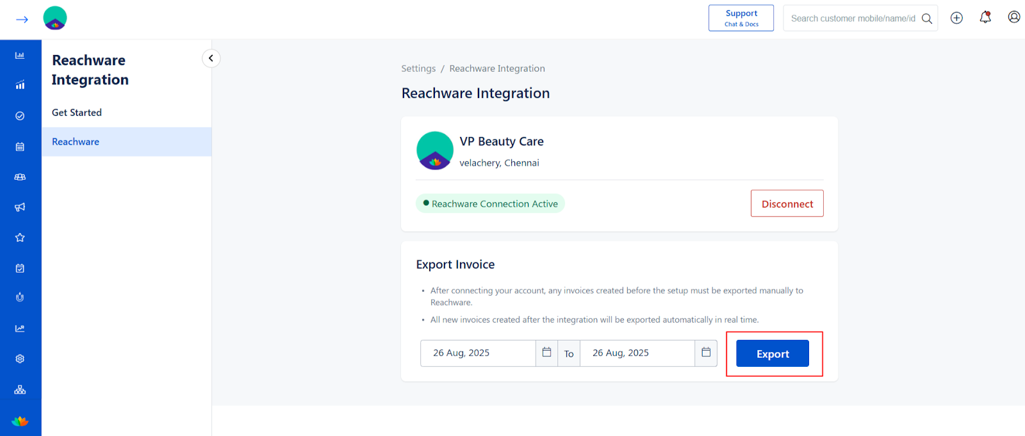The width and height of the screenshot is (1025, 436).
Task: Click the end date field after To
Action: [637, 353]
